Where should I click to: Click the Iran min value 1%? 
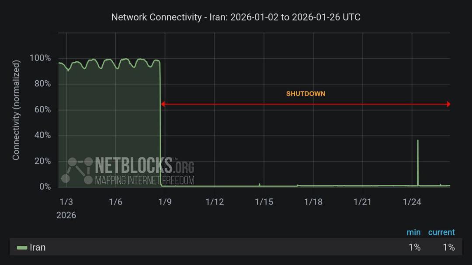click(414, 247)
